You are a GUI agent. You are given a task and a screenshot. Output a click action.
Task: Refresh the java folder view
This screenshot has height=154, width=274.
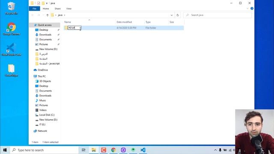[178, 15]
